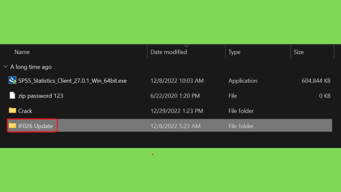Click the Size column header
This screenshot has width=341, height=192.
(x=299, y=52)
